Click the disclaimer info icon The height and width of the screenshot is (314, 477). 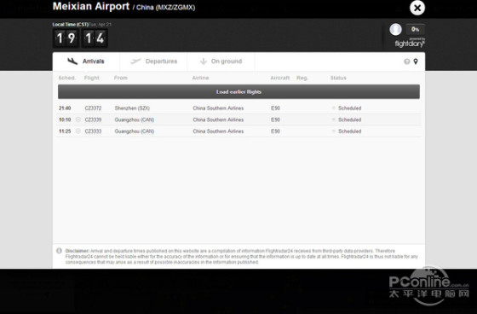[x=60, y=251]
